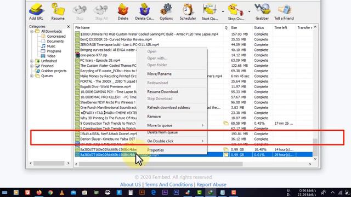Select the $3000 Ultimate NO RGB Custom build file

149,34
